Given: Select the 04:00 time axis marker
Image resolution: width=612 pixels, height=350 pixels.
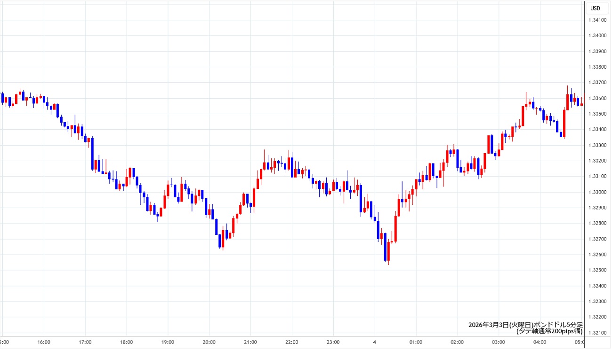Looking at the screenshot, I should (x=540, y=342).
